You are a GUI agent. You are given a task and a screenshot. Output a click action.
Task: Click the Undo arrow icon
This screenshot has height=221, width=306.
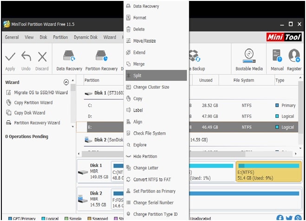click(x=26, y=57)
